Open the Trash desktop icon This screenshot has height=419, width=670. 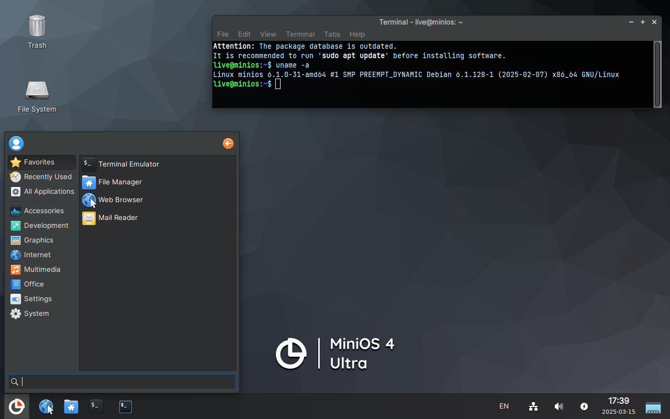[37, 31]
